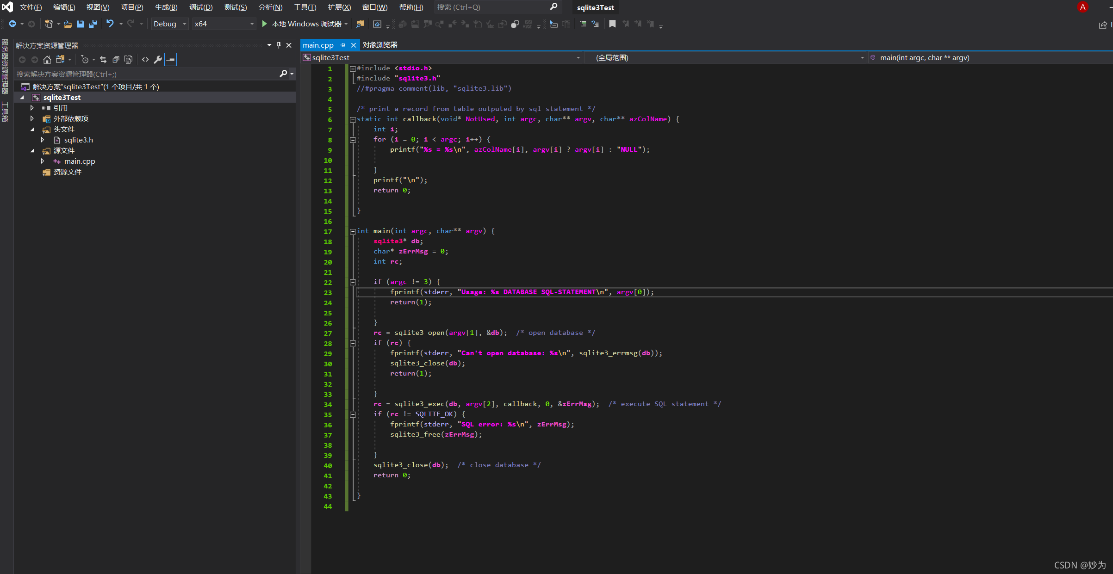This screenshot has width=1113, height=574.
Task: Open the debugger target dropdown arrow
Action: pos(346,24)
